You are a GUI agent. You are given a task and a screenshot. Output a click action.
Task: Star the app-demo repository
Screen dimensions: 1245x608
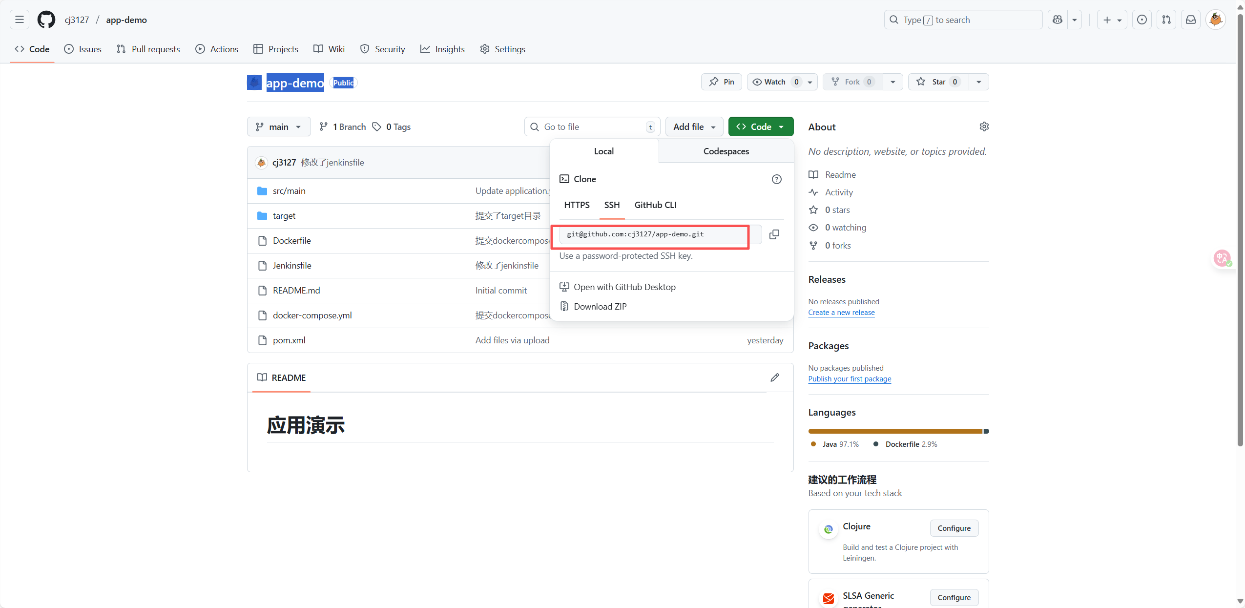click(x=938, y=82)
